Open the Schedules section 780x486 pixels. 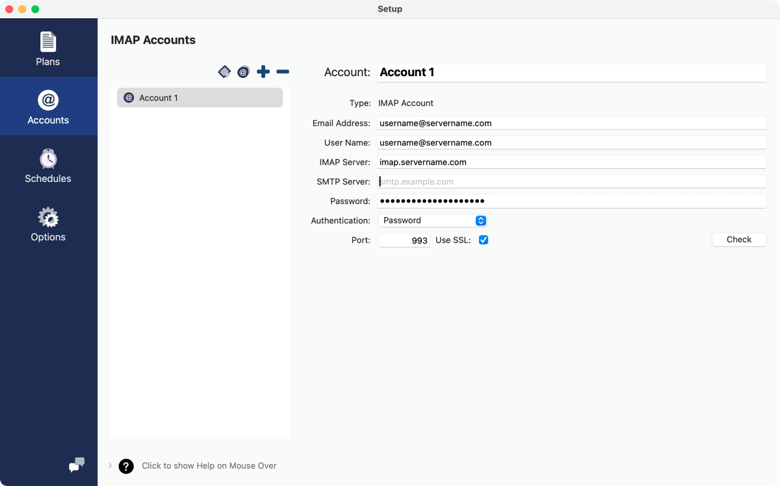(47, 164)
